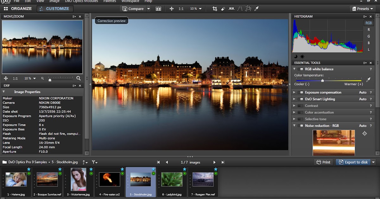Go to next image arrow
The width and height of the screenshot is (380, 199).
click(x=214, y=162)
